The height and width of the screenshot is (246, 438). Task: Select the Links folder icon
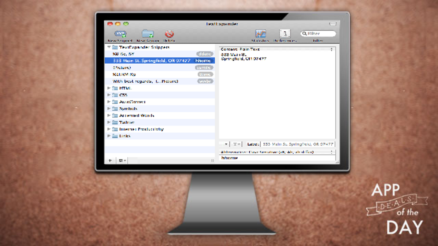tap(115, 136)
